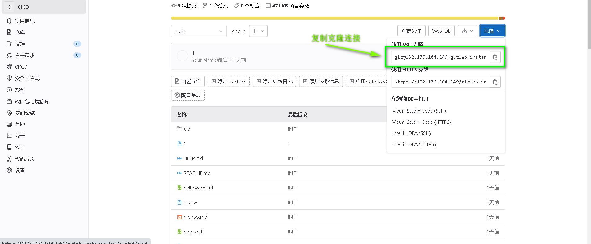The image size is (591, 244).
Task: Open the 监控 monitor icon
Action: [x=9, y=124]
